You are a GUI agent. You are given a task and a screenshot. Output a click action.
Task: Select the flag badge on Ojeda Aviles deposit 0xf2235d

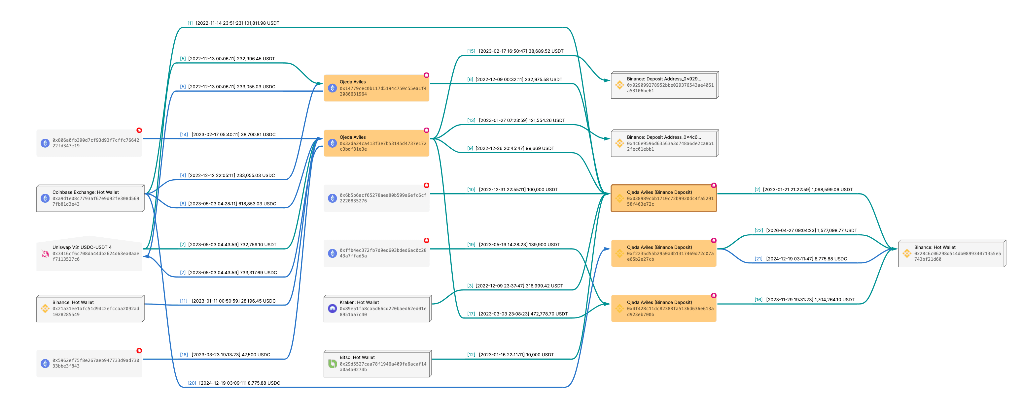714,240
